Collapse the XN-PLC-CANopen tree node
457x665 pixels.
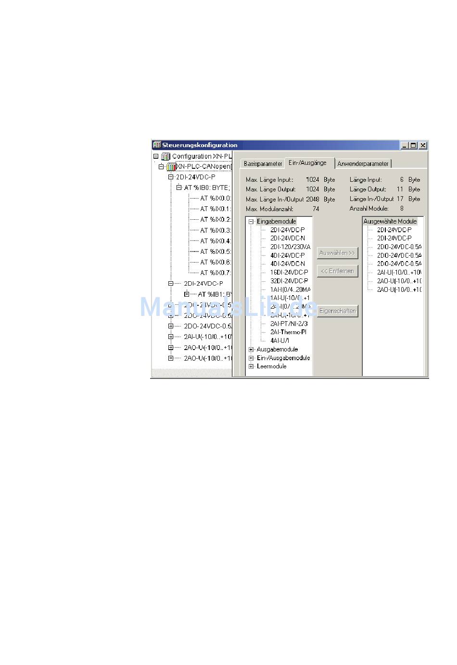(161, 167)
